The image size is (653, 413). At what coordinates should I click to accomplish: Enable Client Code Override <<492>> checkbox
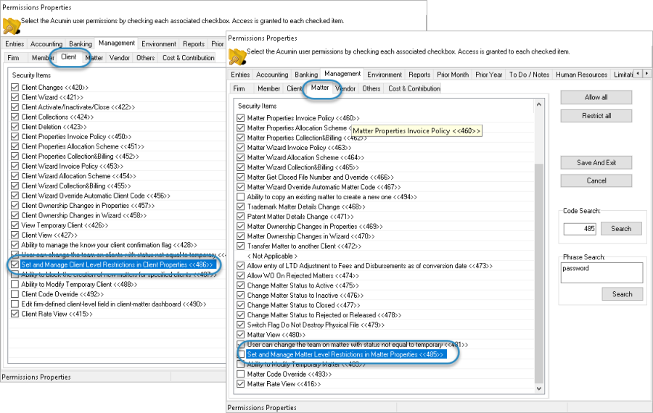click(x=15, y=294)
